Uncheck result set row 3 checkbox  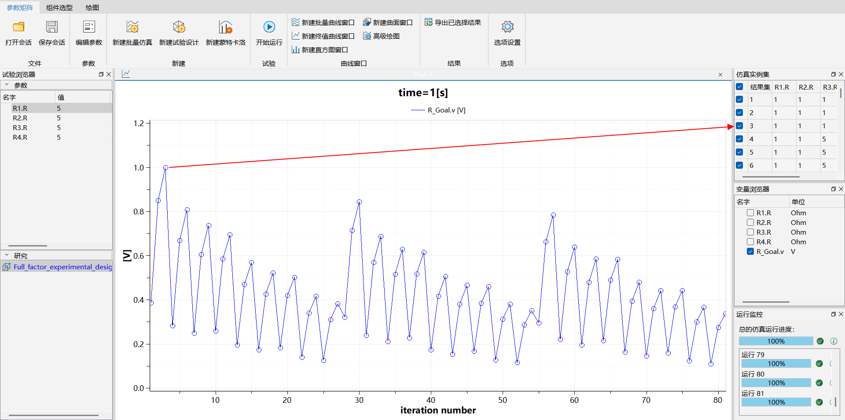click(739, 126)
